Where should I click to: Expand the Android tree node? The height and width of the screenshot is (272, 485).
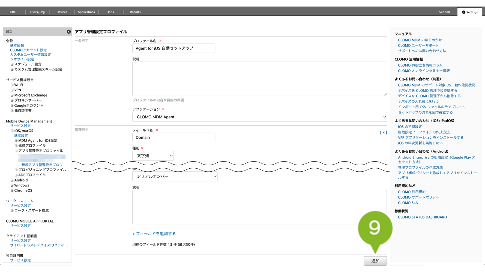tap(12, 180)
